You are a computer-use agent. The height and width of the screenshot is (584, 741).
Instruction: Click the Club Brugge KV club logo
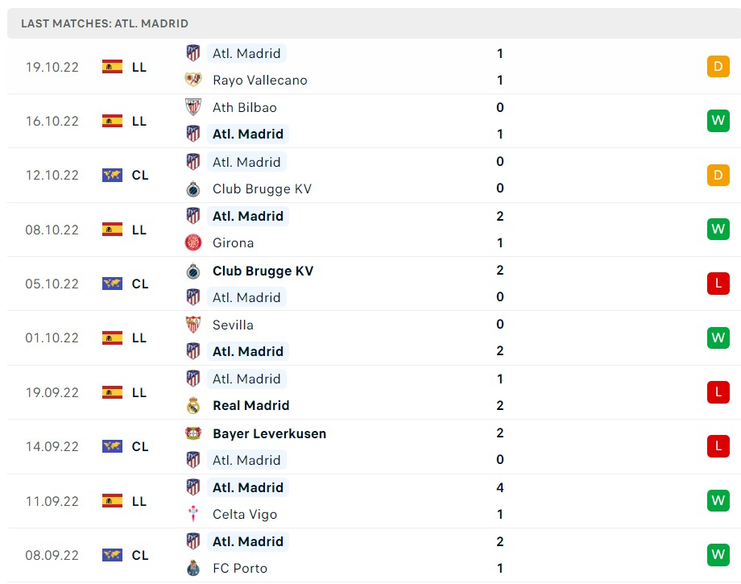coord(193,188)
